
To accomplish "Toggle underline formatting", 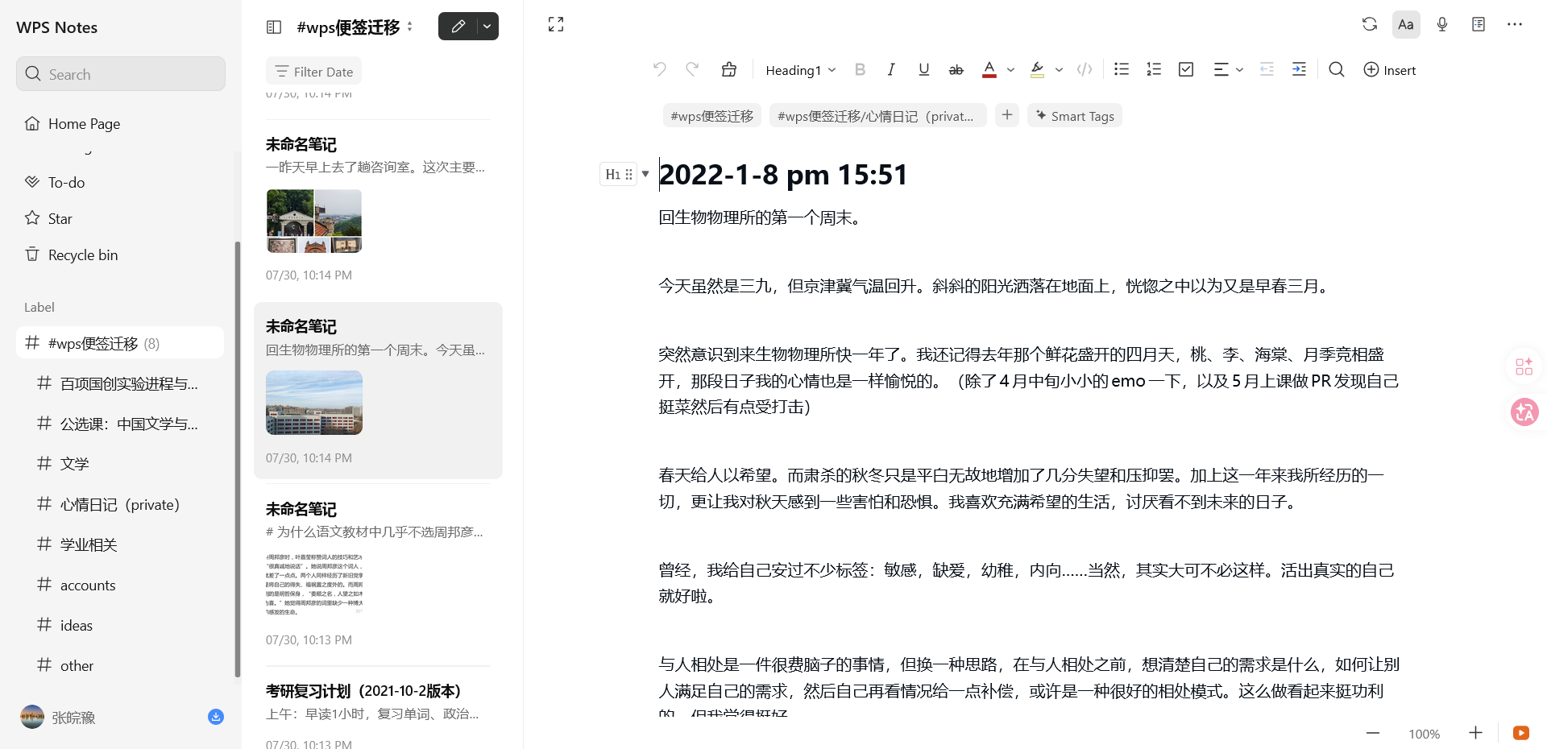I will (x=923, y=69).
